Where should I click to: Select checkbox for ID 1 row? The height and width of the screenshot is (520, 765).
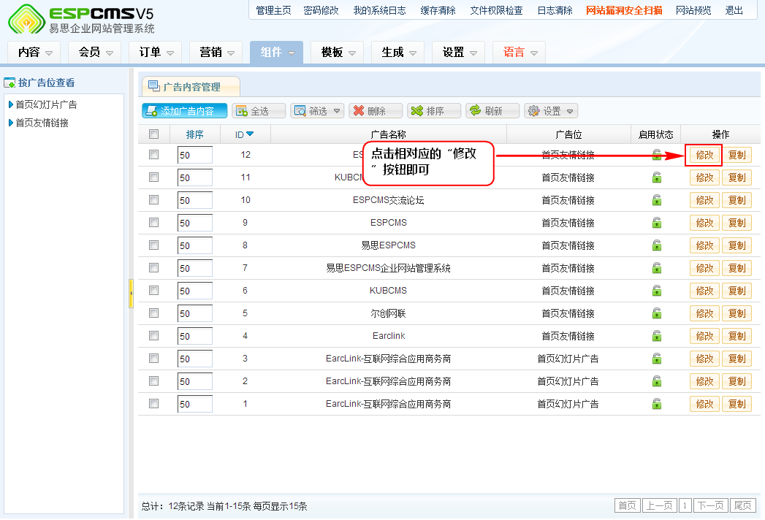click(153, 403)
